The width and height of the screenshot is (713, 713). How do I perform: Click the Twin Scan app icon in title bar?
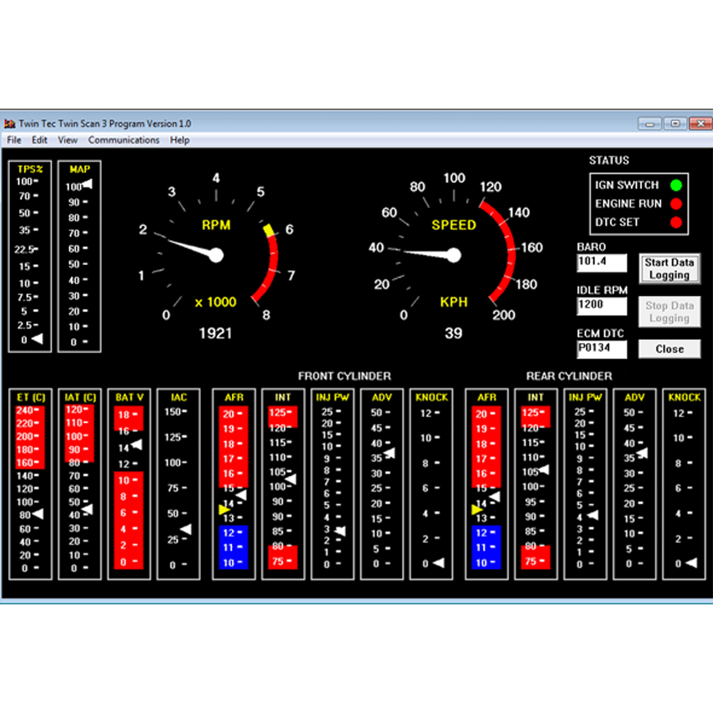pos(9,124)
